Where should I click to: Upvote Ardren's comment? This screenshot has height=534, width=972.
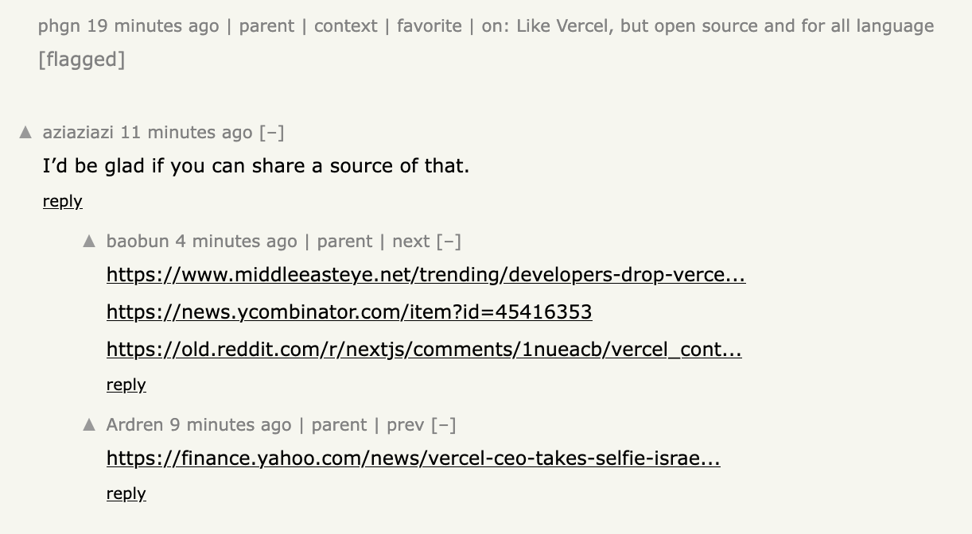[89, 425]
